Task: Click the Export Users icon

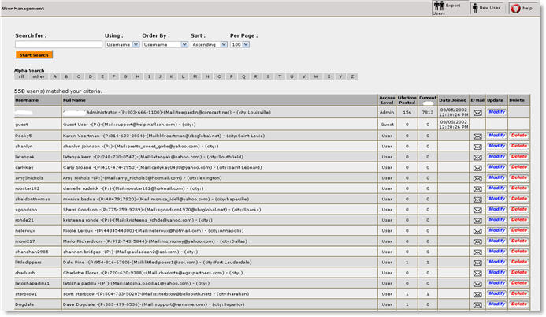Action: click(x=439, y=6)
